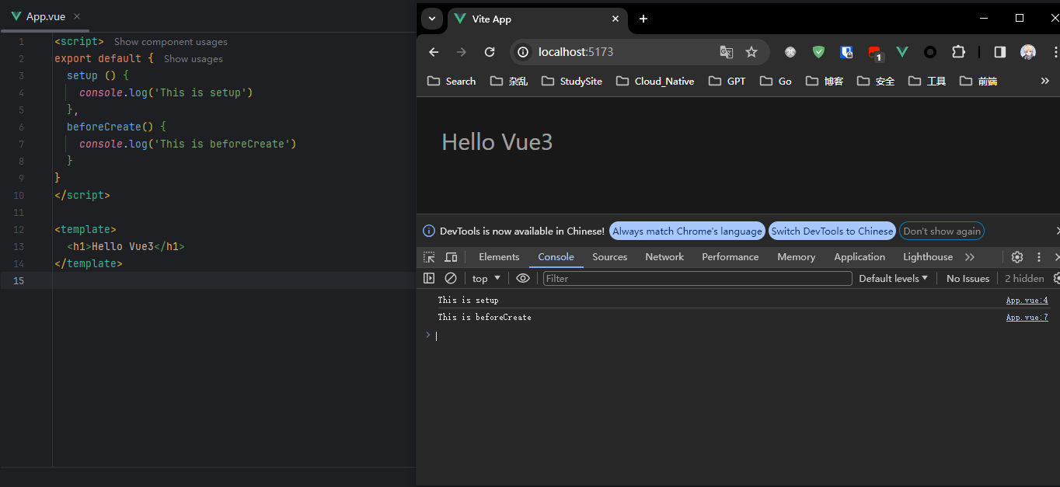This screenshot has height=487, width=1060.
Task: Show more bookmarks overflow chevron
Action: [x=1045, y=81]
